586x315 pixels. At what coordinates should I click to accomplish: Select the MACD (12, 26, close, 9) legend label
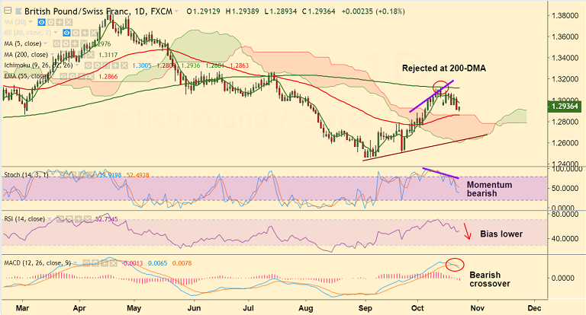37,263
